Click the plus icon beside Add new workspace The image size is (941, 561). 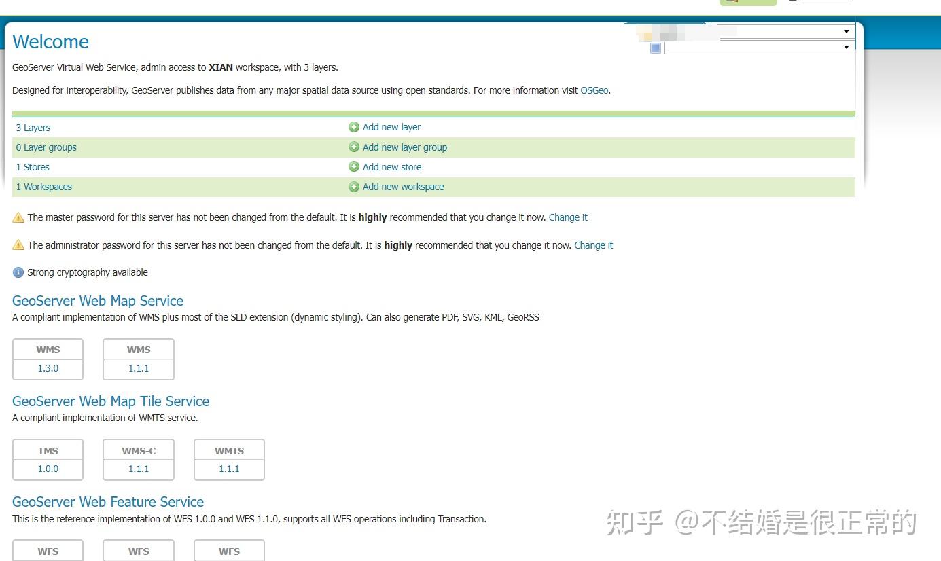pos(353,186)
